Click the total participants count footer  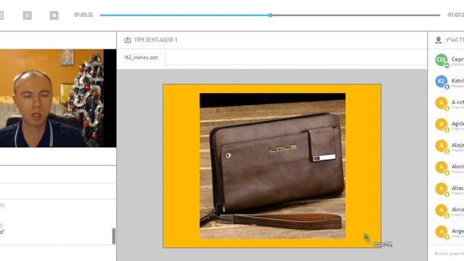449,253
